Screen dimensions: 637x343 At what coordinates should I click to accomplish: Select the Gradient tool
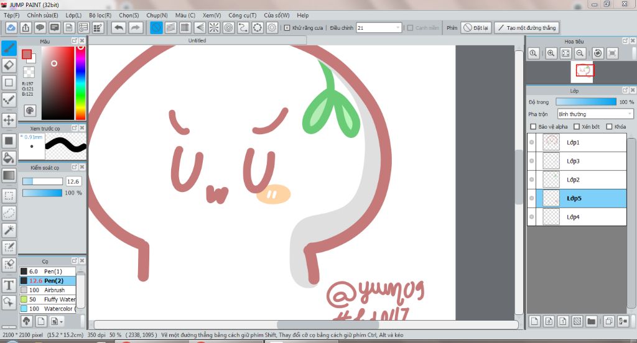(x=9, y=176)
